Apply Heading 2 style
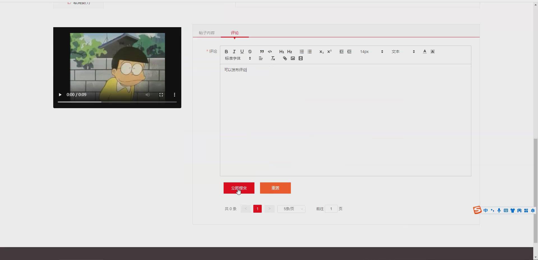The image size is (538, 260). [x=289, y=52]
